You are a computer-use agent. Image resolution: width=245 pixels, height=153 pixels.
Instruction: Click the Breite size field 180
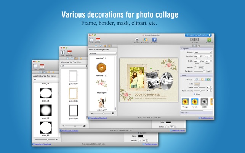pyautogui.click(x=197, y=61)
